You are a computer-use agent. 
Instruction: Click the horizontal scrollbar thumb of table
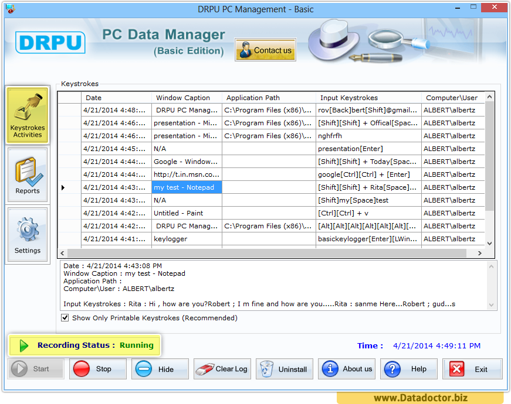point(266,253)
